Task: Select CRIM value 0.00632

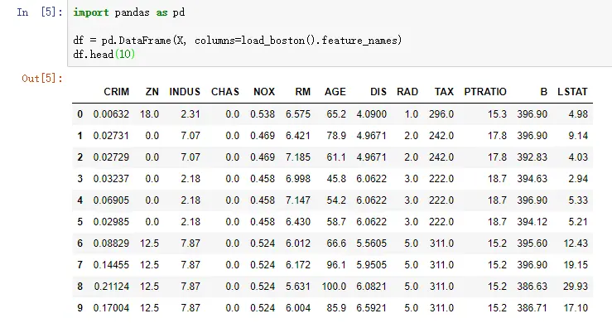Action: click(111, 114)
